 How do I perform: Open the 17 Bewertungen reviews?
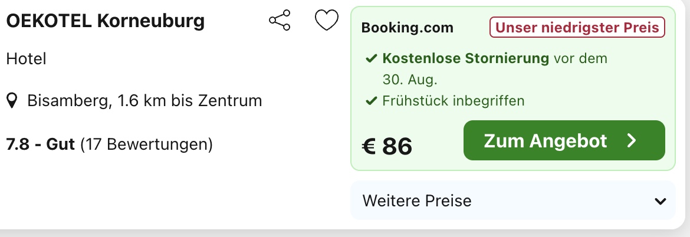click(x=146, y=144)
